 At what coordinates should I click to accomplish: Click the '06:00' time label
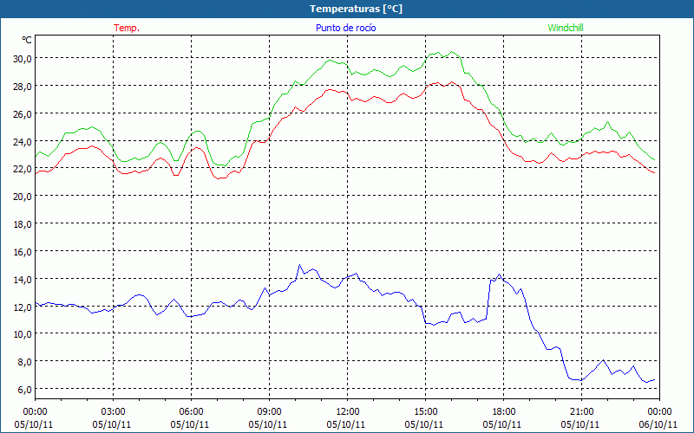[191, 412]
